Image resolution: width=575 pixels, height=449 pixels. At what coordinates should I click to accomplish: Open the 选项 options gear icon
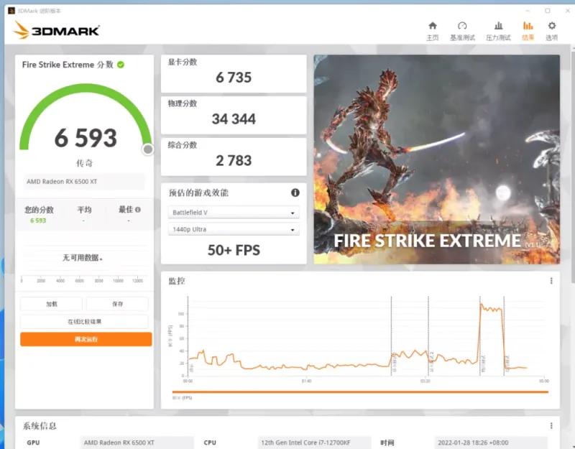click(x=551, y=31)
